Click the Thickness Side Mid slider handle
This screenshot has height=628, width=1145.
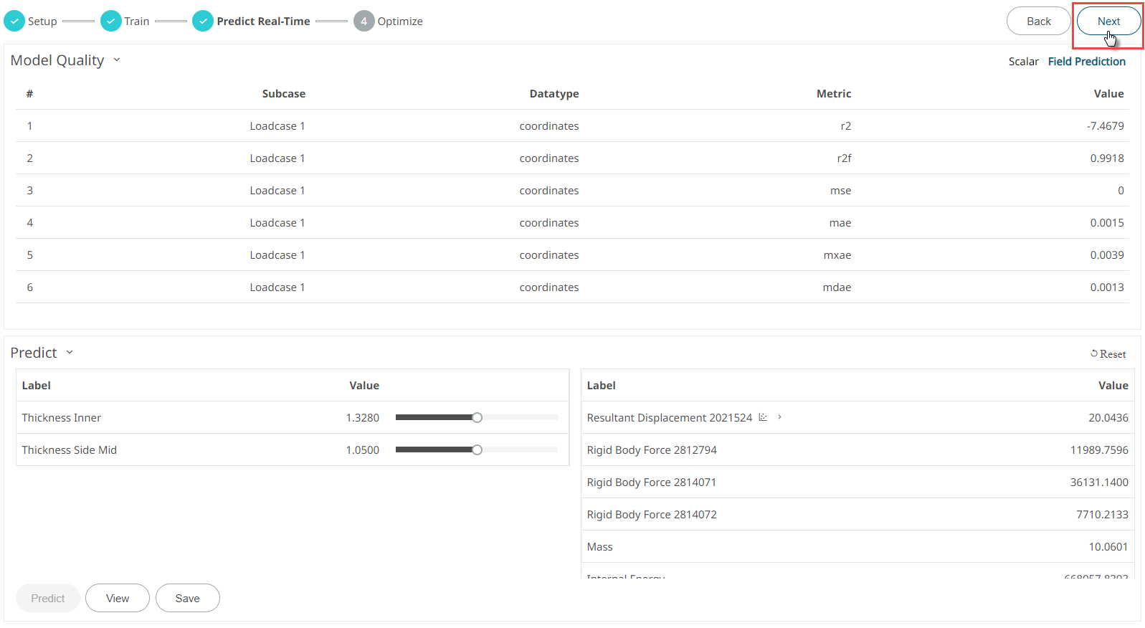tap(477, 450)
